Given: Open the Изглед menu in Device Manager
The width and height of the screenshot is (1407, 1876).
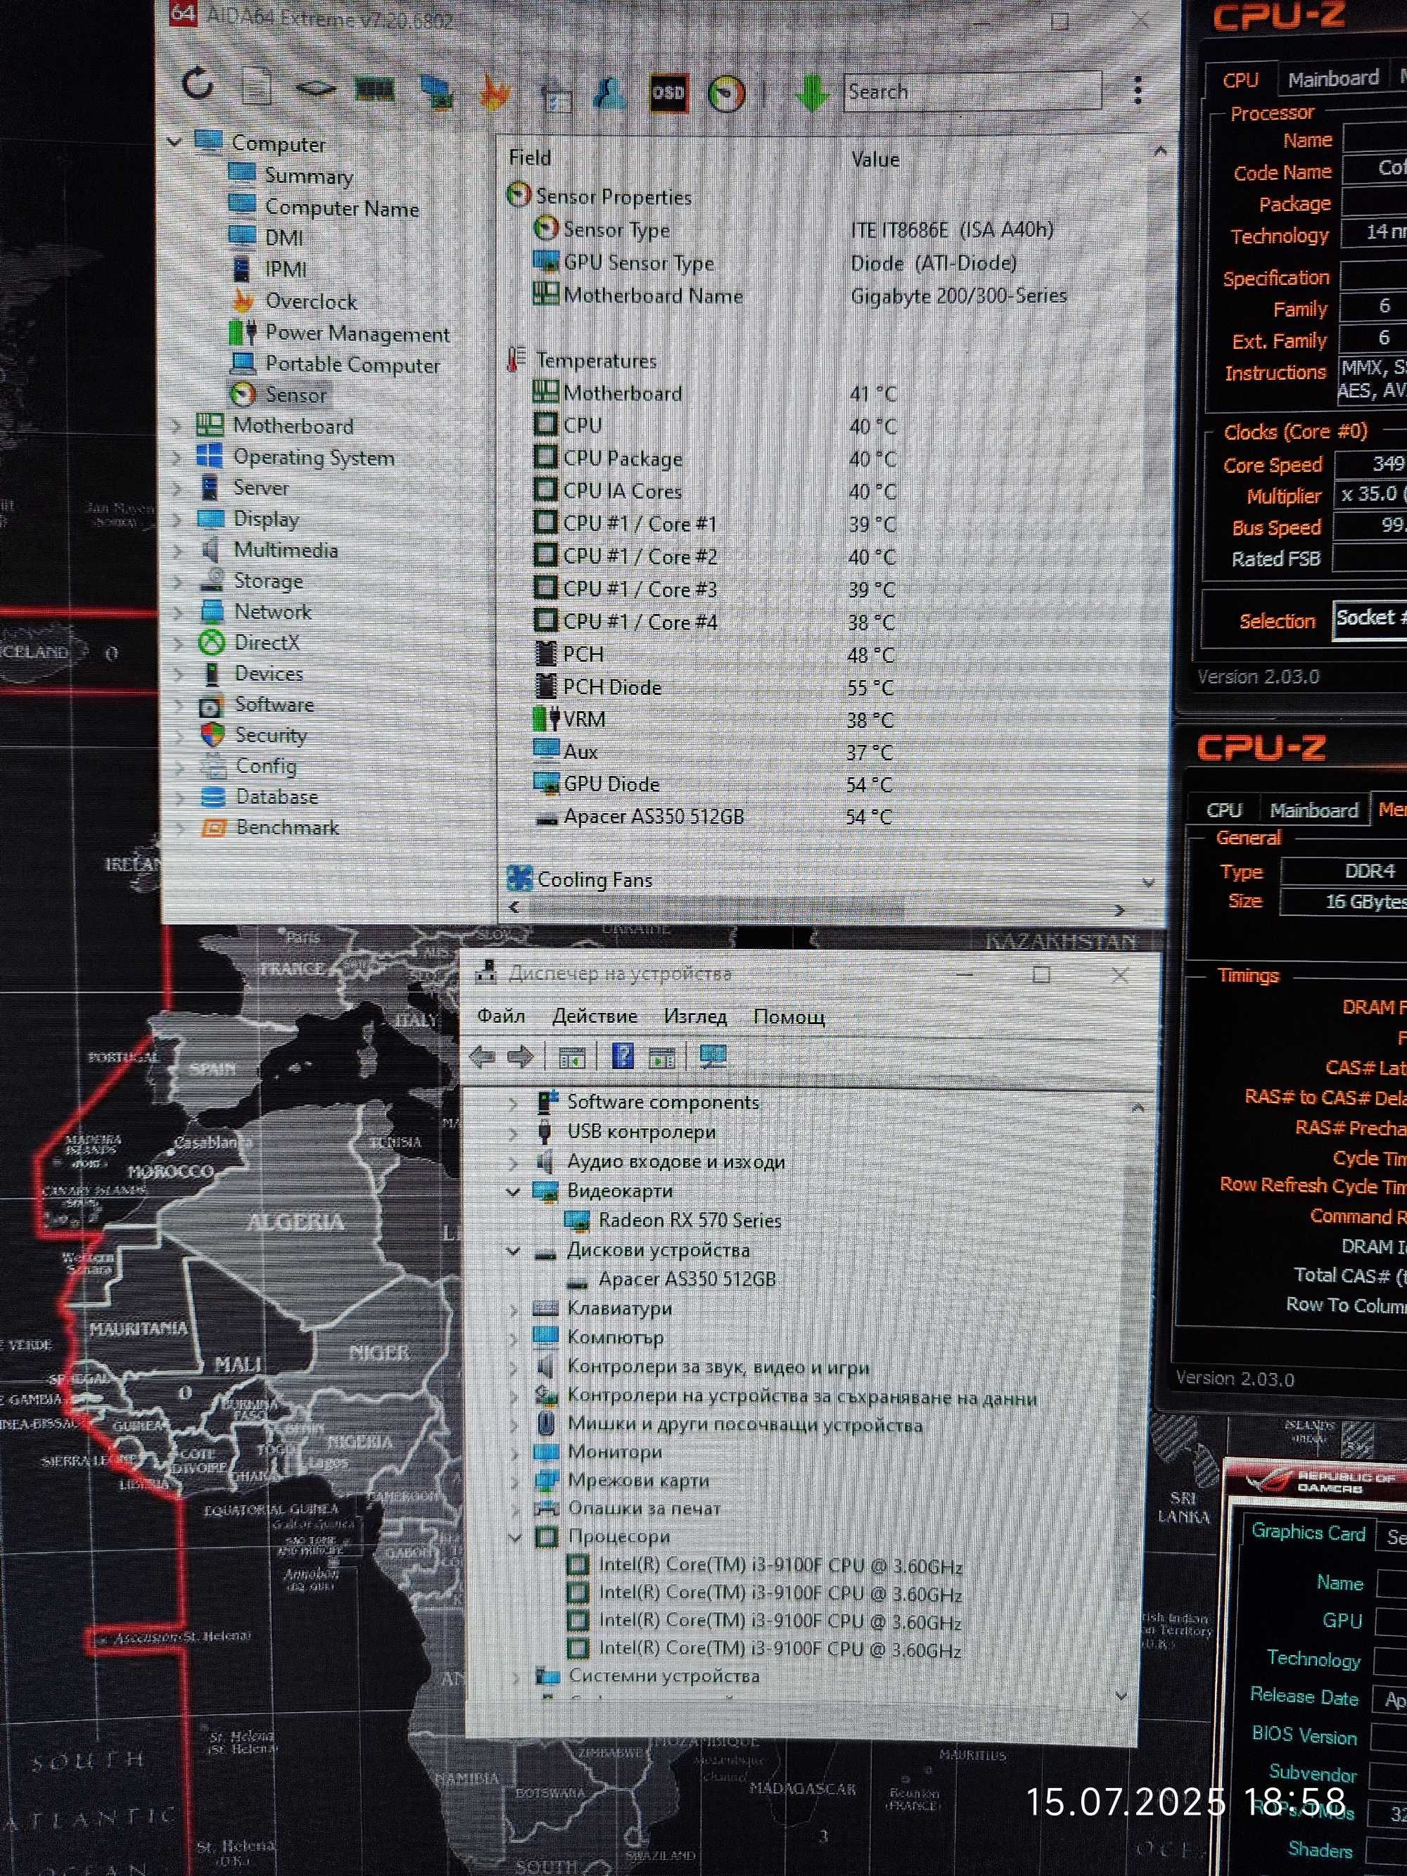Looking at the screenshot, I should coord(696,1017).
